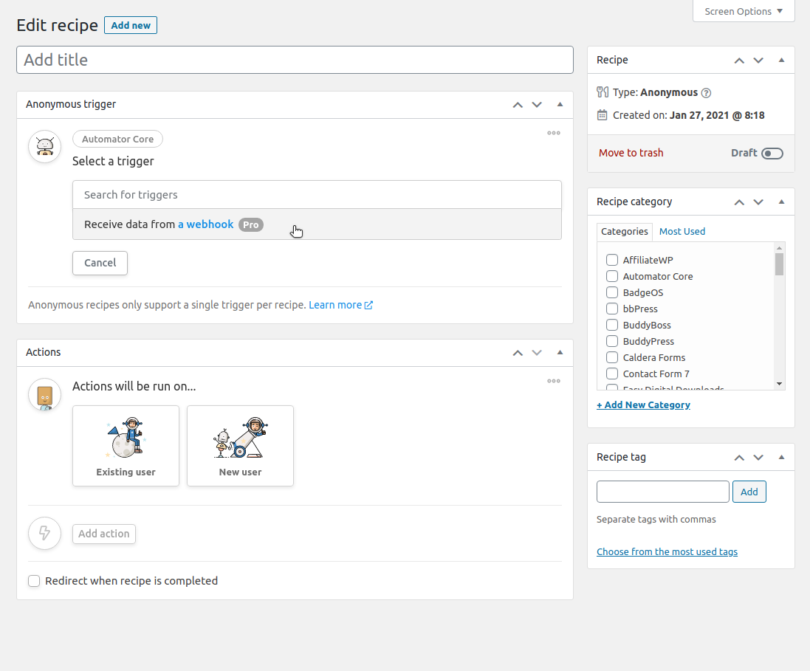The height and width of the screenshot is (671, 810).
Task: Select the New user cannon card
Action: coord(240,446)
